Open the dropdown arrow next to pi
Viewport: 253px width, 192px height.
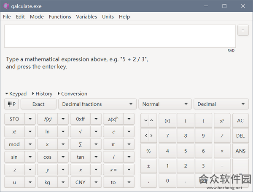(129, 144)
